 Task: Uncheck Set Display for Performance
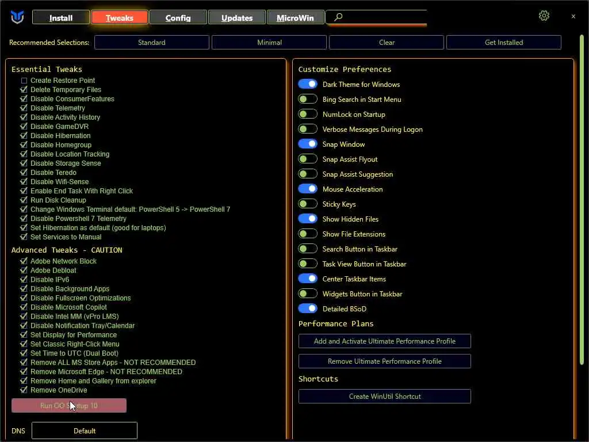[24, 334]
